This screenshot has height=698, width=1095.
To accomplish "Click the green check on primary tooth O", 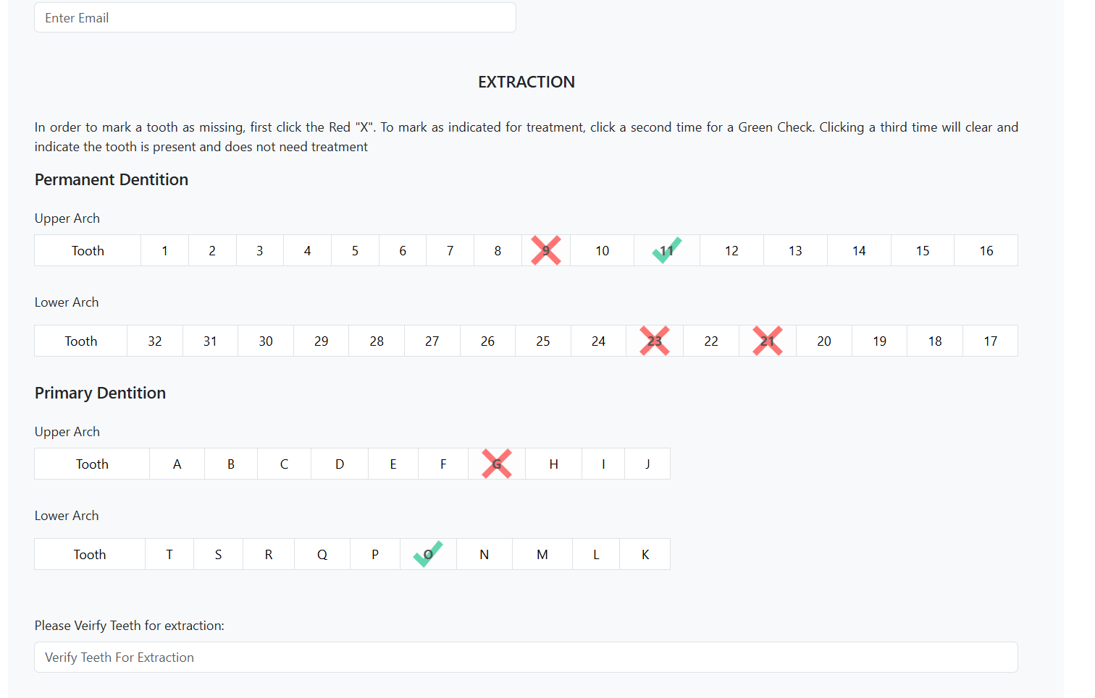I will (x=428, y=555).
